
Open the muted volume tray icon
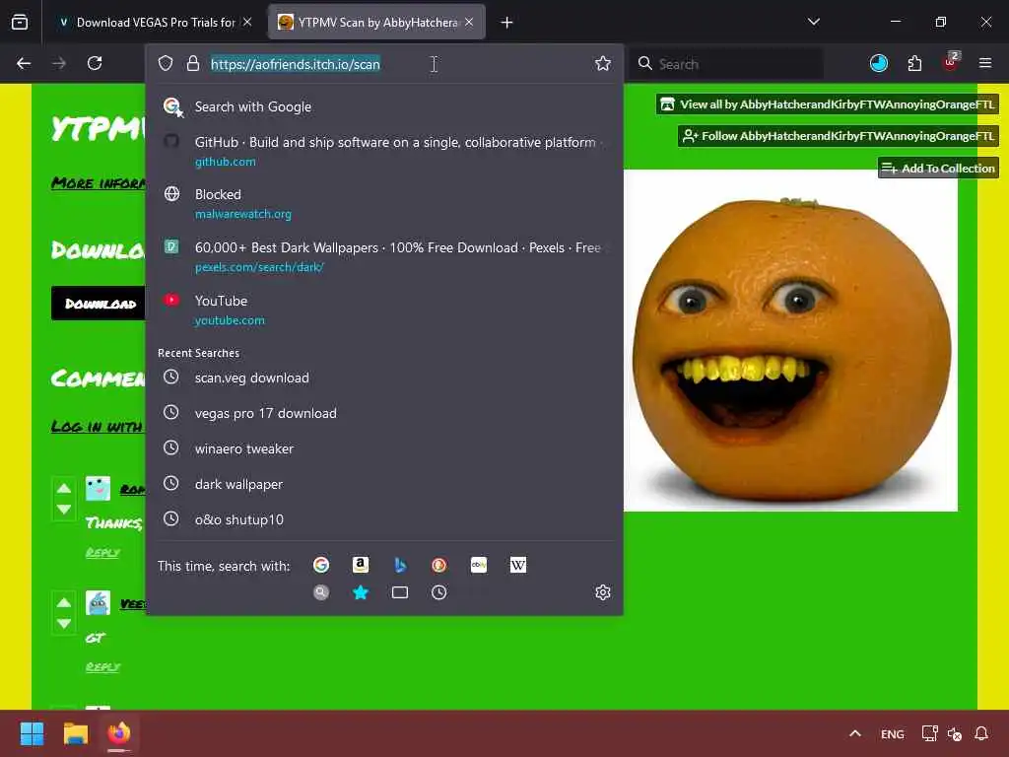click(954, 733)
